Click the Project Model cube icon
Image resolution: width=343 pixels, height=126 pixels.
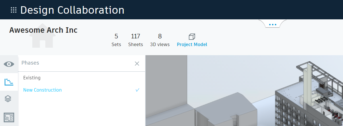(x=192, y=36)
